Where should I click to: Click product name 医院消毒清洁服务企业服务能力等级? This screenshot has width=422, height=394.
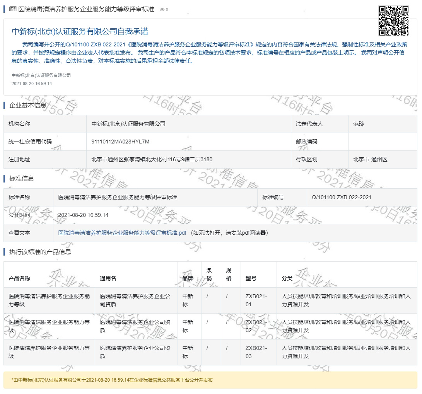tap(49, 326)
